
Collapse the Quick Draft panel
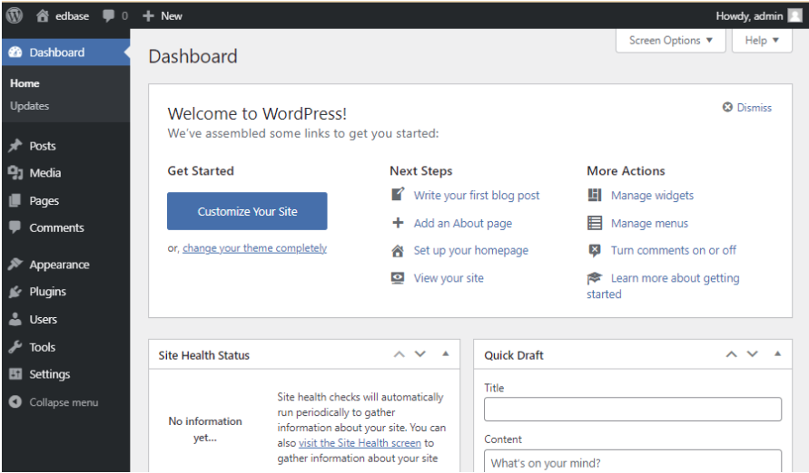(x=777, y=354)
